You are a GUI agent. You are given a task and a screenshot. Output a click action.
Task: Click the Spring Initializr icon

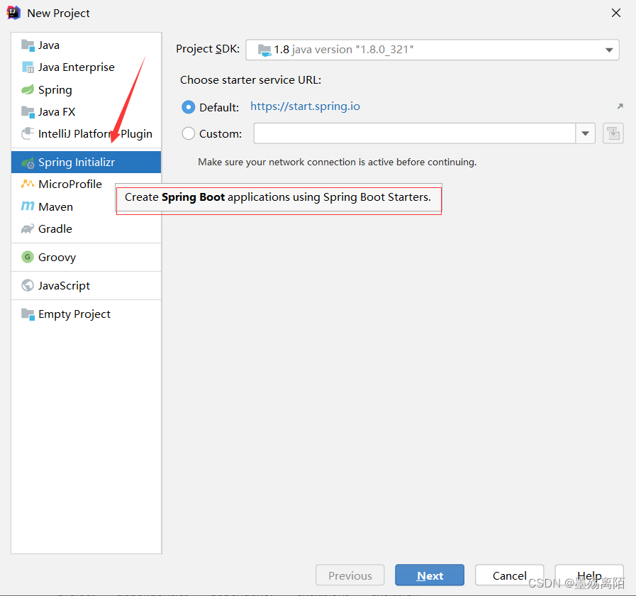click(x=28, y=162)
